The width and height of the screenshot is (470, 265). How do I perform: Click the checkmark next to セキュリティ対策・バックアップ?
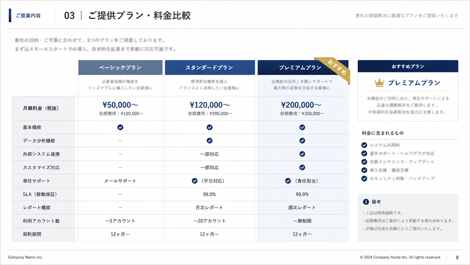(x=364, y=178)
